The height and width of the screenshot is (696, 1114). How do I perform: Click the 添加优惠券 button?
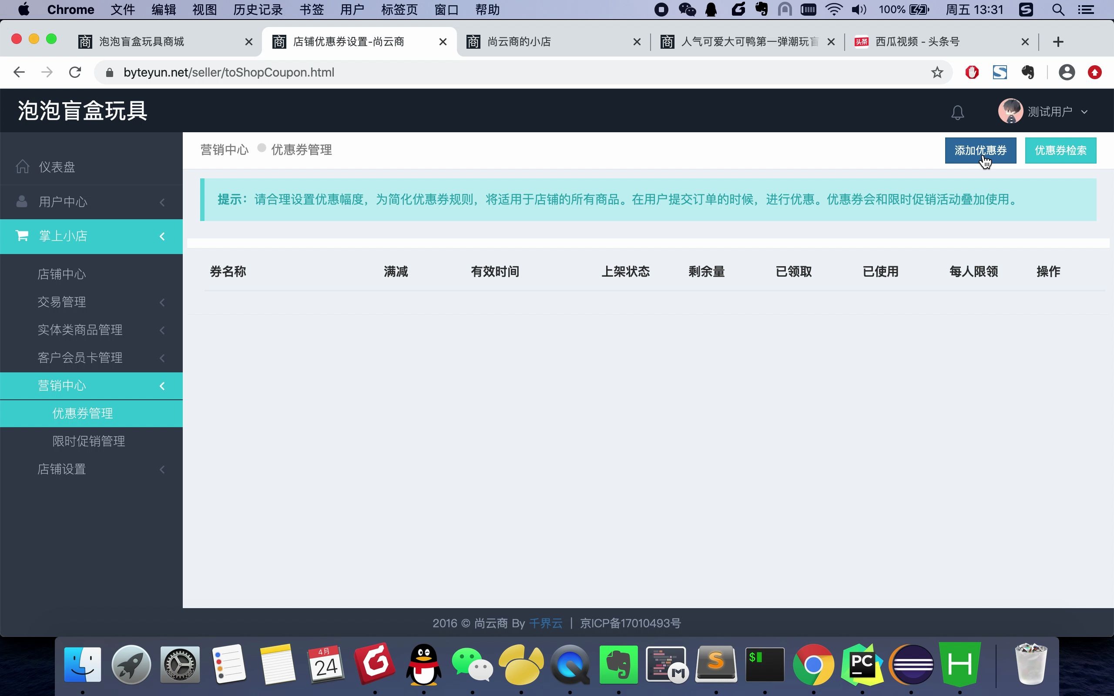point(980,150)
